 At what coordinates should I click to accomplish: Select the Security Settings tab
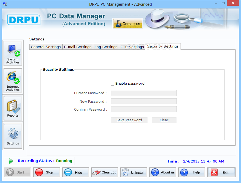click(x=163, y=46)
